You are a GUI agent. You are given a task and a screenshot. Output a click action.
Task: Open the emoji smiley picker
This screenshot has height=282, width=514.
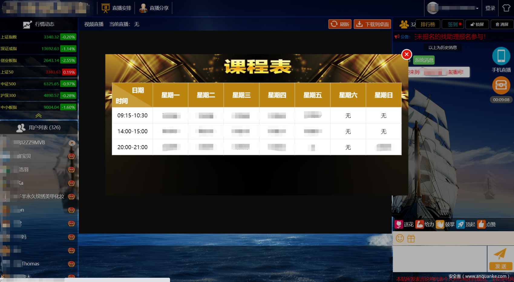click(x=400, y=238)
